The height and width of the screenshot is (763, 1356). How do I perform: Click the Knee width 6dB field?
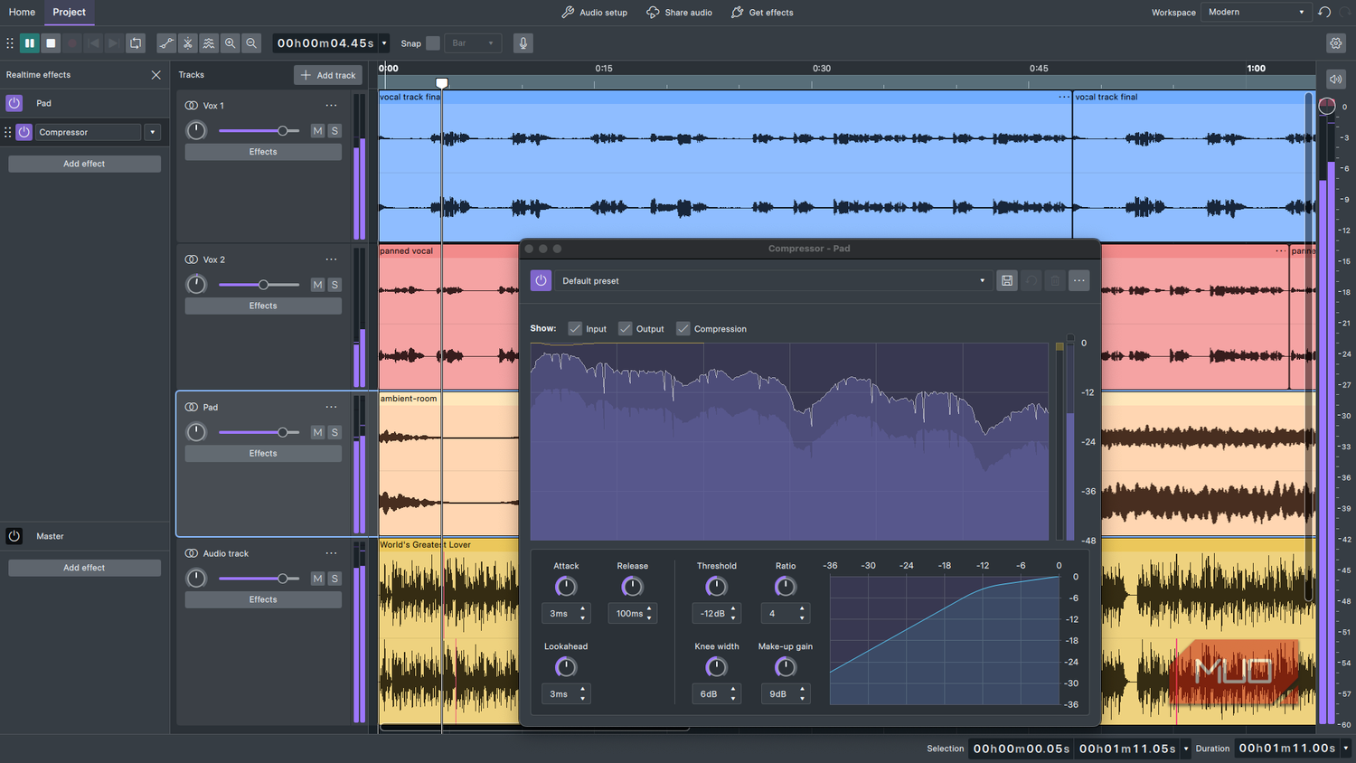tap(716, 693)
